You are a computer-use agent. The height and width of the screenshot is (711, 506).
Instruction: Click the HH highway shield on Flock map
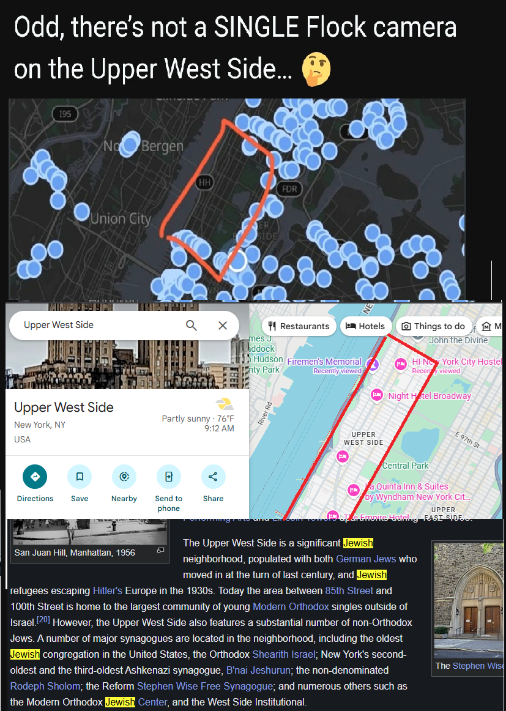pos(205,182)
